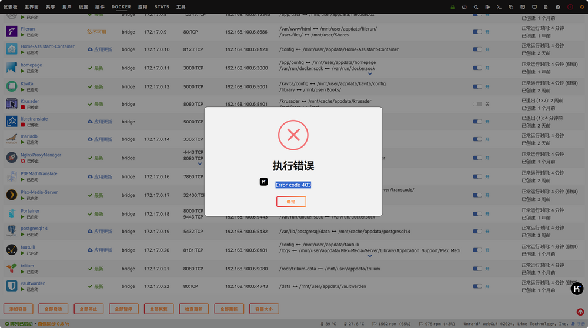
Task: Click the tautulli container icon
Action: (12, 250)
